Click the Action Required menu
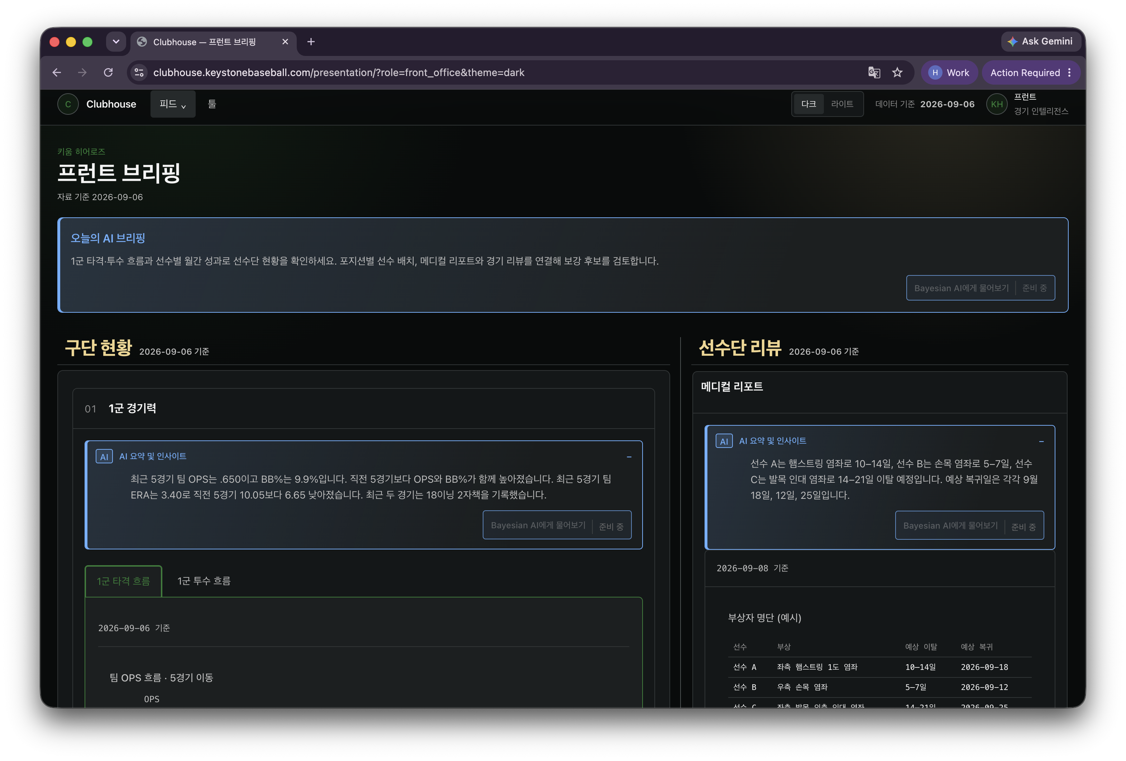Screen dimensions: 1126x761 1031,73
